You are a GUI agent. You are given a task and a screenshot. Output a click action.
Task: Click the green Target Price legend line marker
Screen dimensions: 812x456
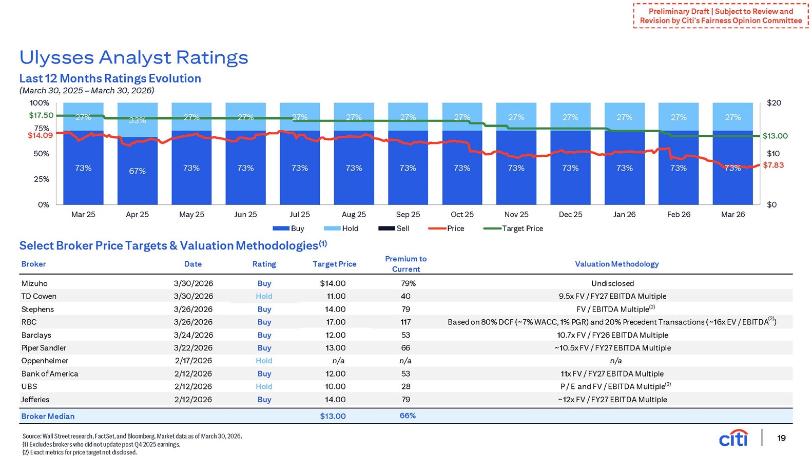492,229
